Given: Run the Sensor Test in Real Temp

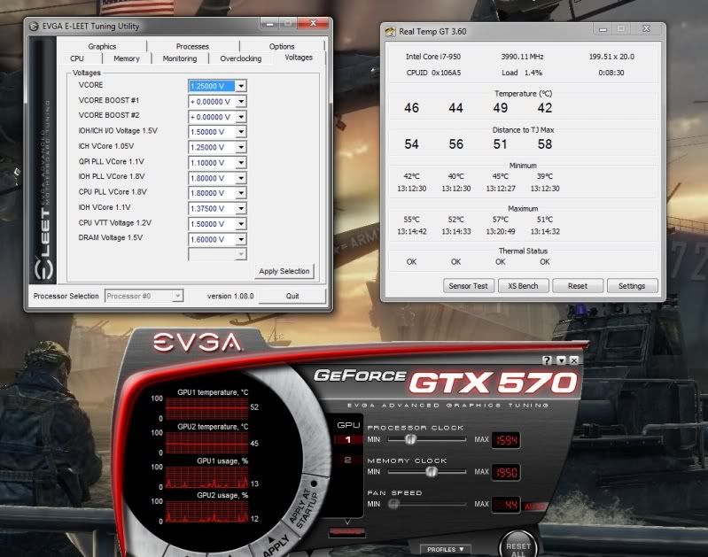Looking at the screenshot, I should pyautogui.click(x=468, y=286).
